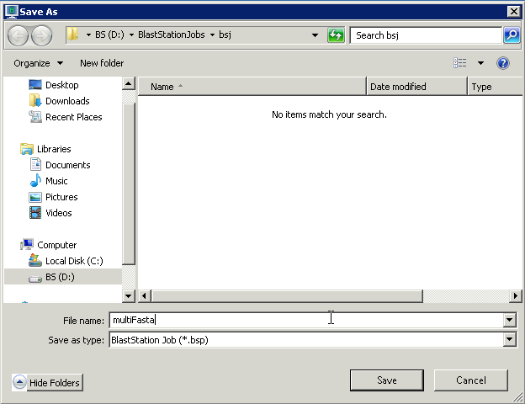
Task: Select Desktop in navigation tree
Action: coord(62,85)
